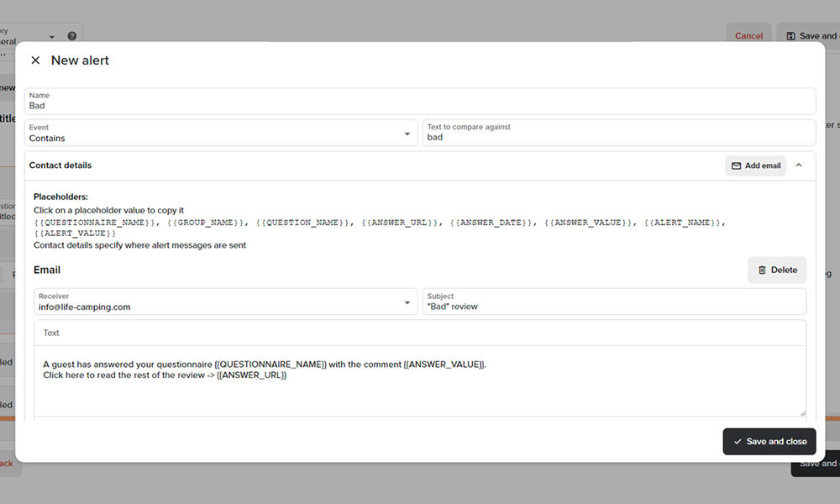Viewport: 840px width, 504px height.
Task: Click the Save and close button
Action: click(x=769, y=441)
